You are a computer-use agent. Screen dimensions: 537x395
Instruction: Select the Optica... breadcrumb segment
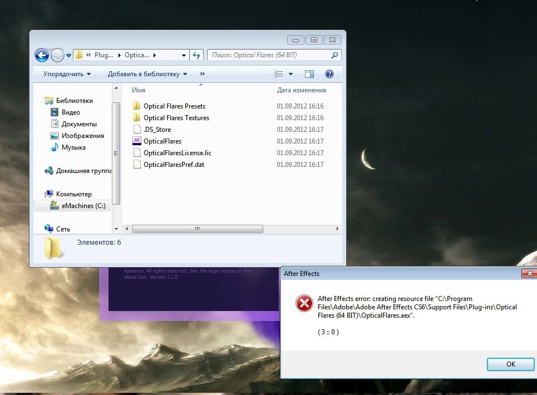point(137,55)
